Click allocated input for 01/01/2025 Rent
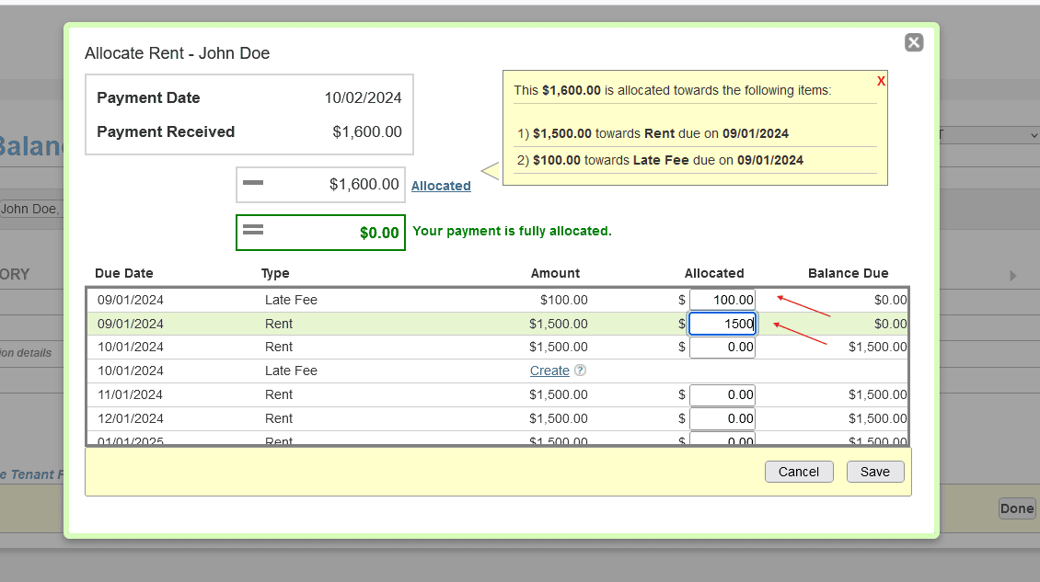The width and height of the screenshot is (1040, 582). (722, 439)
